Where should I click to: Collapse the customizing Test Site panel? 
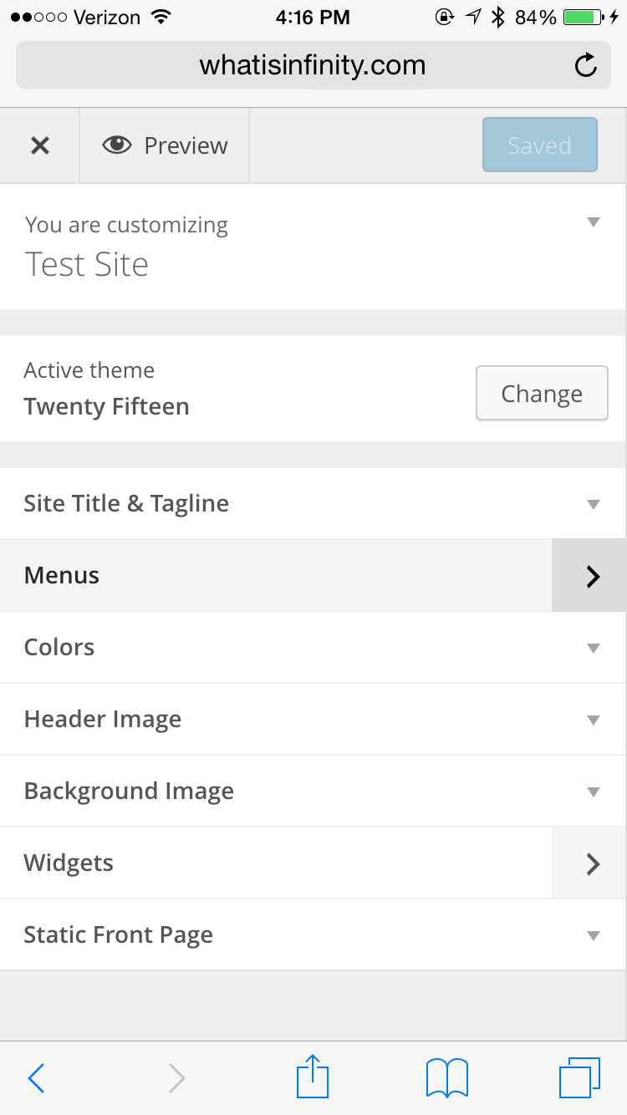(x=592, y=222)
